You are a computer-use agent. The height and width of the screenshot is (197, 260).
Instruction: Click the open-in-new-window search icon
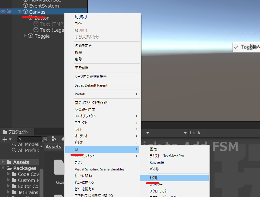pos(45,139)
